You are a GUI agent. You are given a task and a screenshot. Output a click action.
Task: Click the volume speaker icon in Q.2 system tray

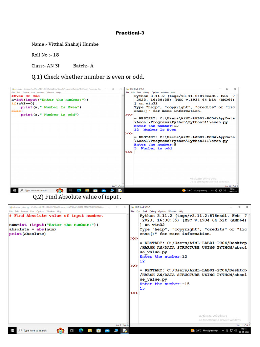[x=235, y=330]
